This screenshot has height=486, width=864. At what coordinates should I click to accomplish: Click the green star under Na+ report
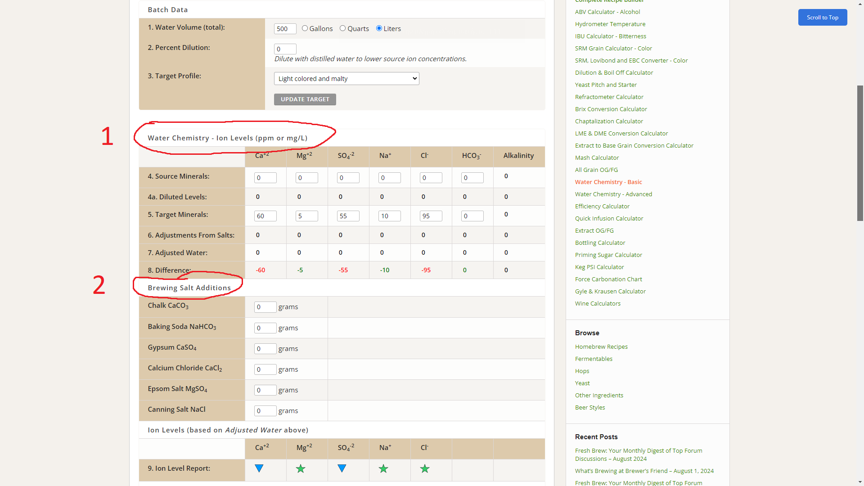(383, 469)
